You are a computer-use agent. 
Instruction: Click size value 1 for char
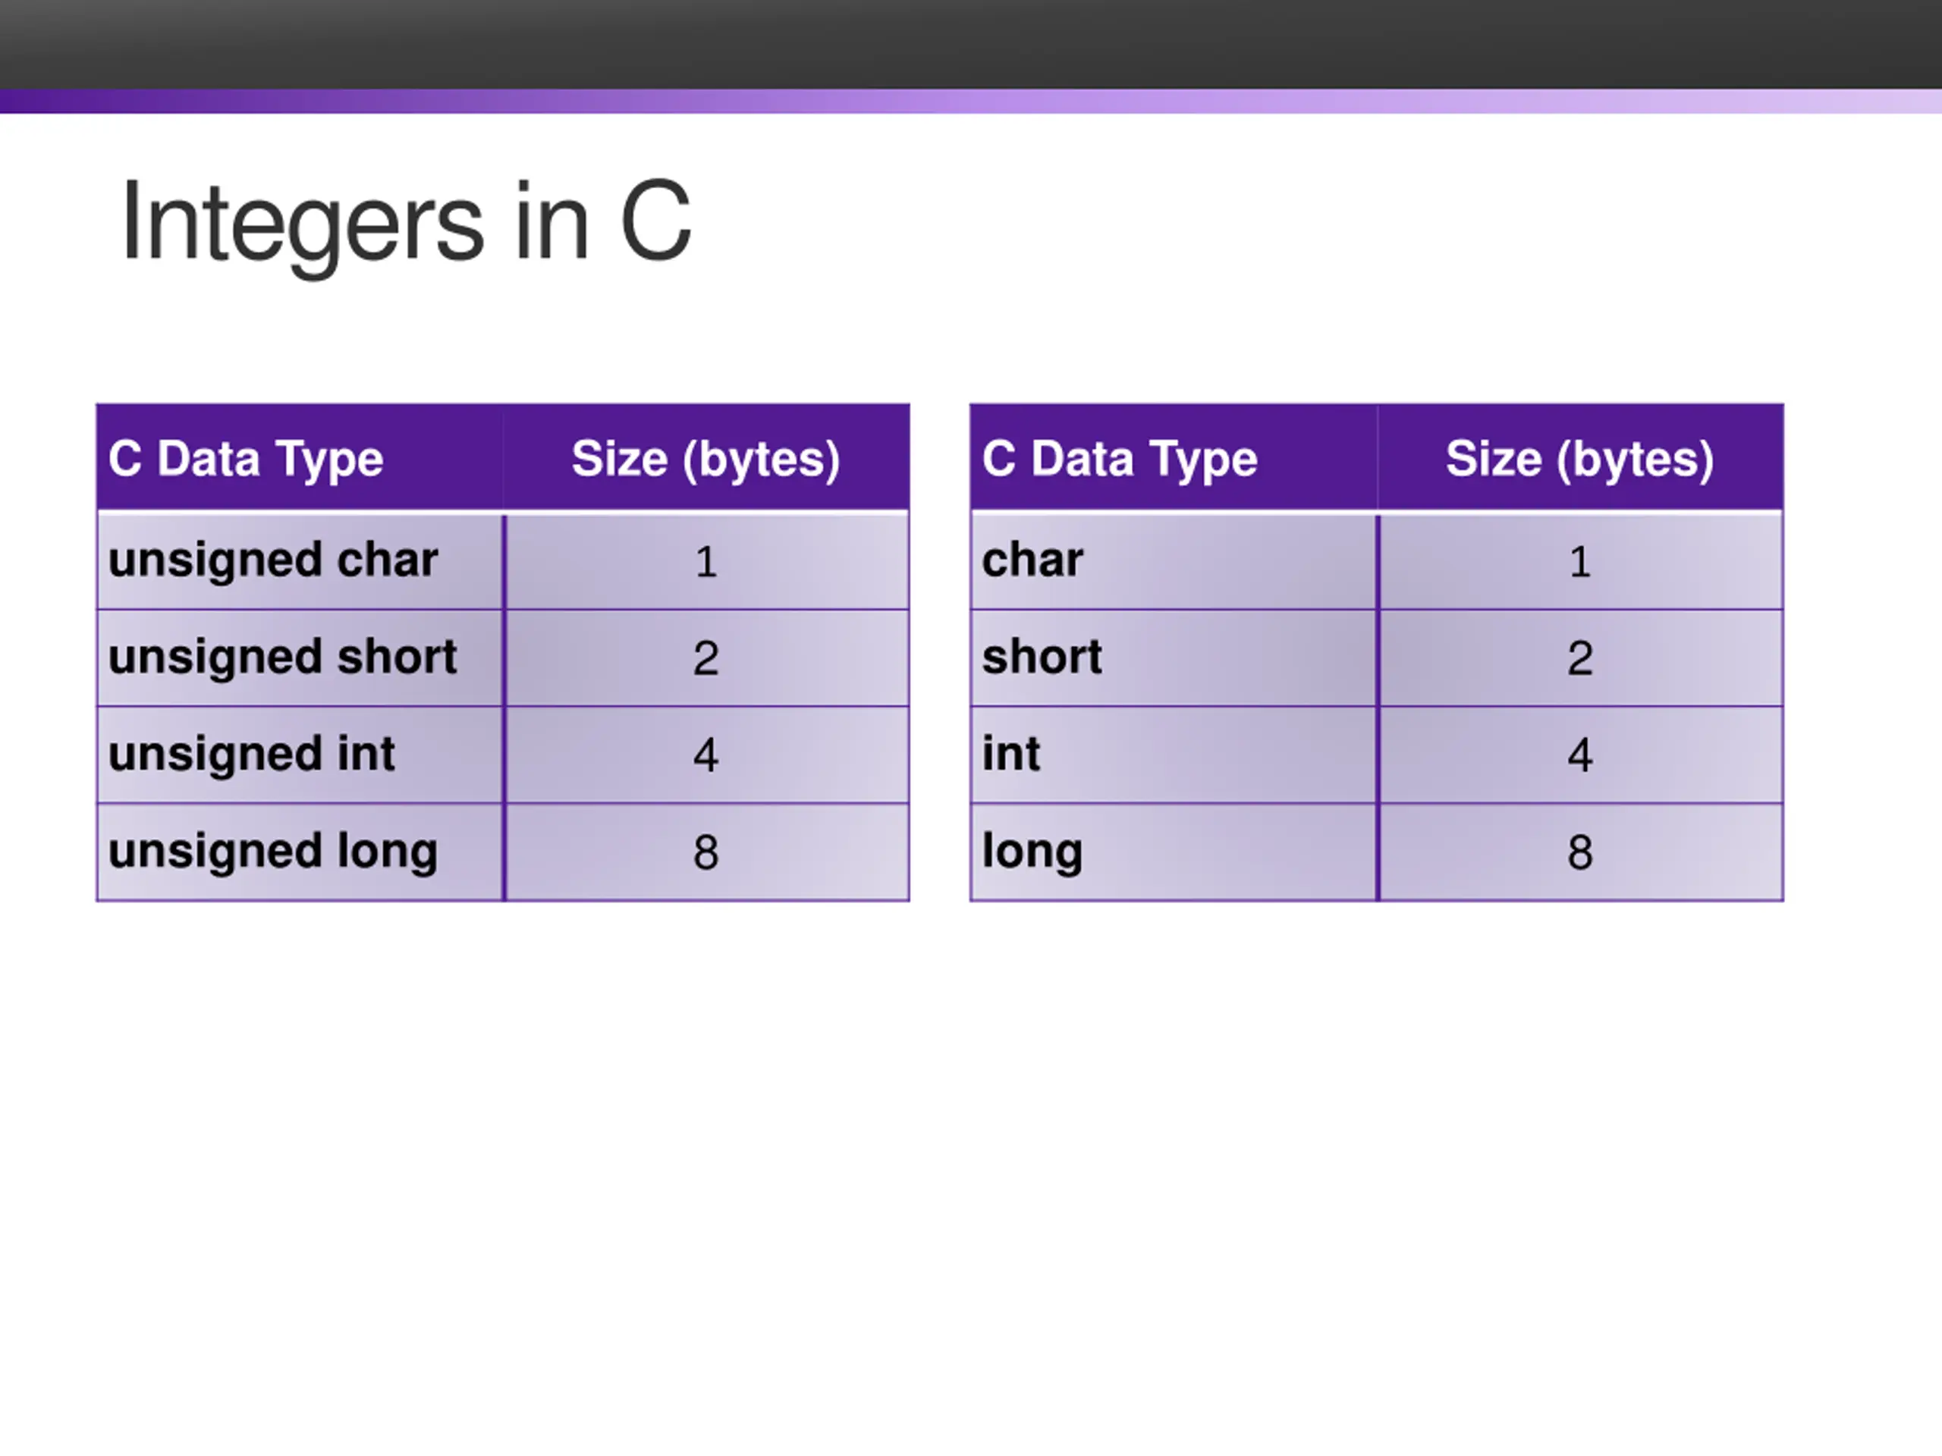click(1580, 561)
